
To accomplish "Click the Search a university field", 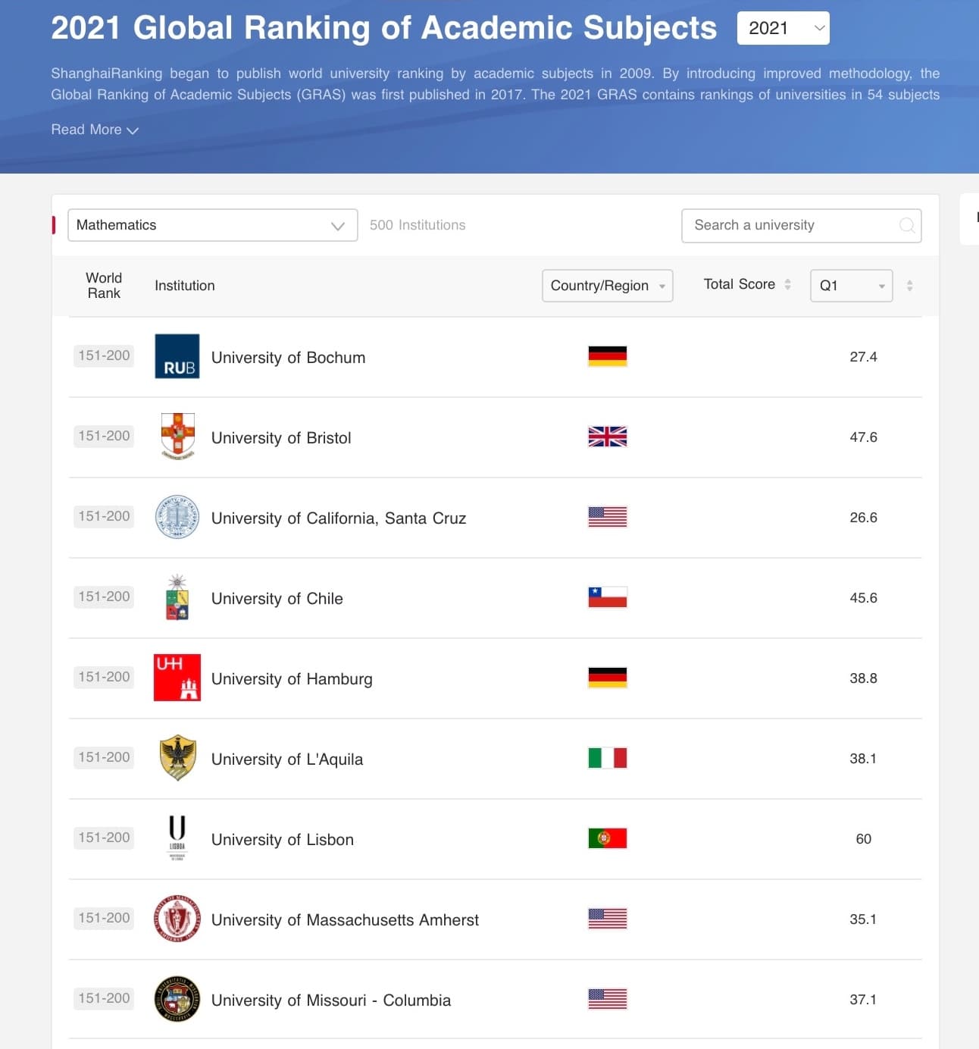I will tap(801, 226).
